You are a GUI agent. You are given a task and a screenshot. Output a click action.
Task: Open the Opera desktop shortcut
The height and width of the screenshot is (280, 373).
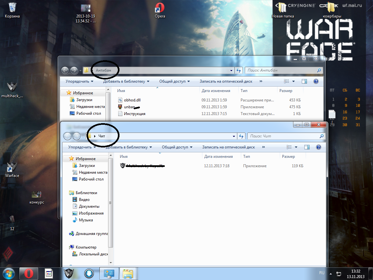(160, 10)
